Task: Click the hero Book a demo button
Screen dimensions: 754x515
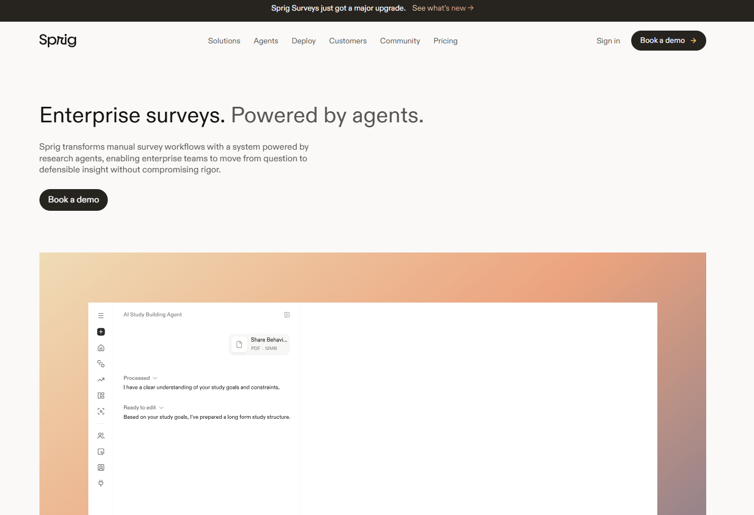Action: coord(73,200)
